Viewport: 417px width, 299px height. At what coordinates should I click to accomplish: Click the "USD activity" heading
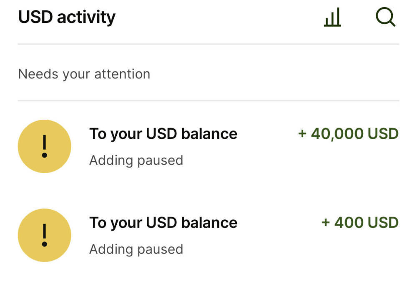(67, 18)
